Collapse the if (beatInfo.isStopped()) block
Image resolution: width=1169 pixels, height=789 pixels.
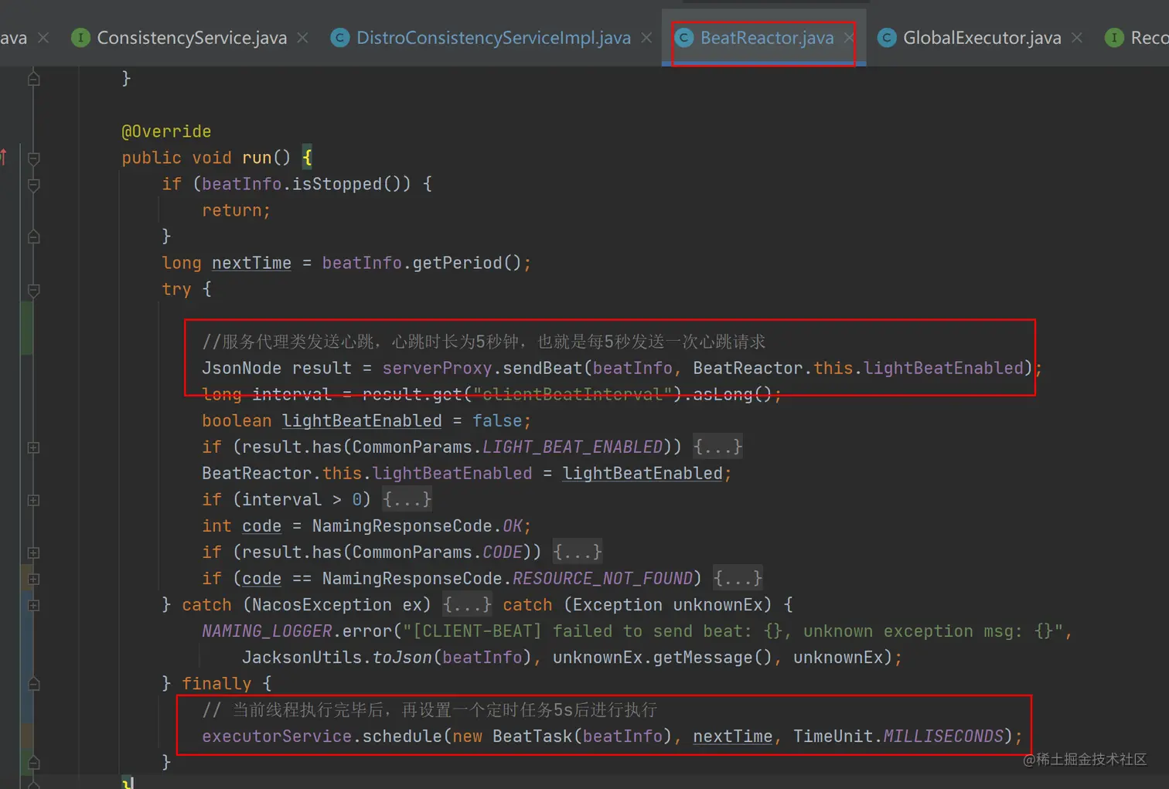[33, 185]
